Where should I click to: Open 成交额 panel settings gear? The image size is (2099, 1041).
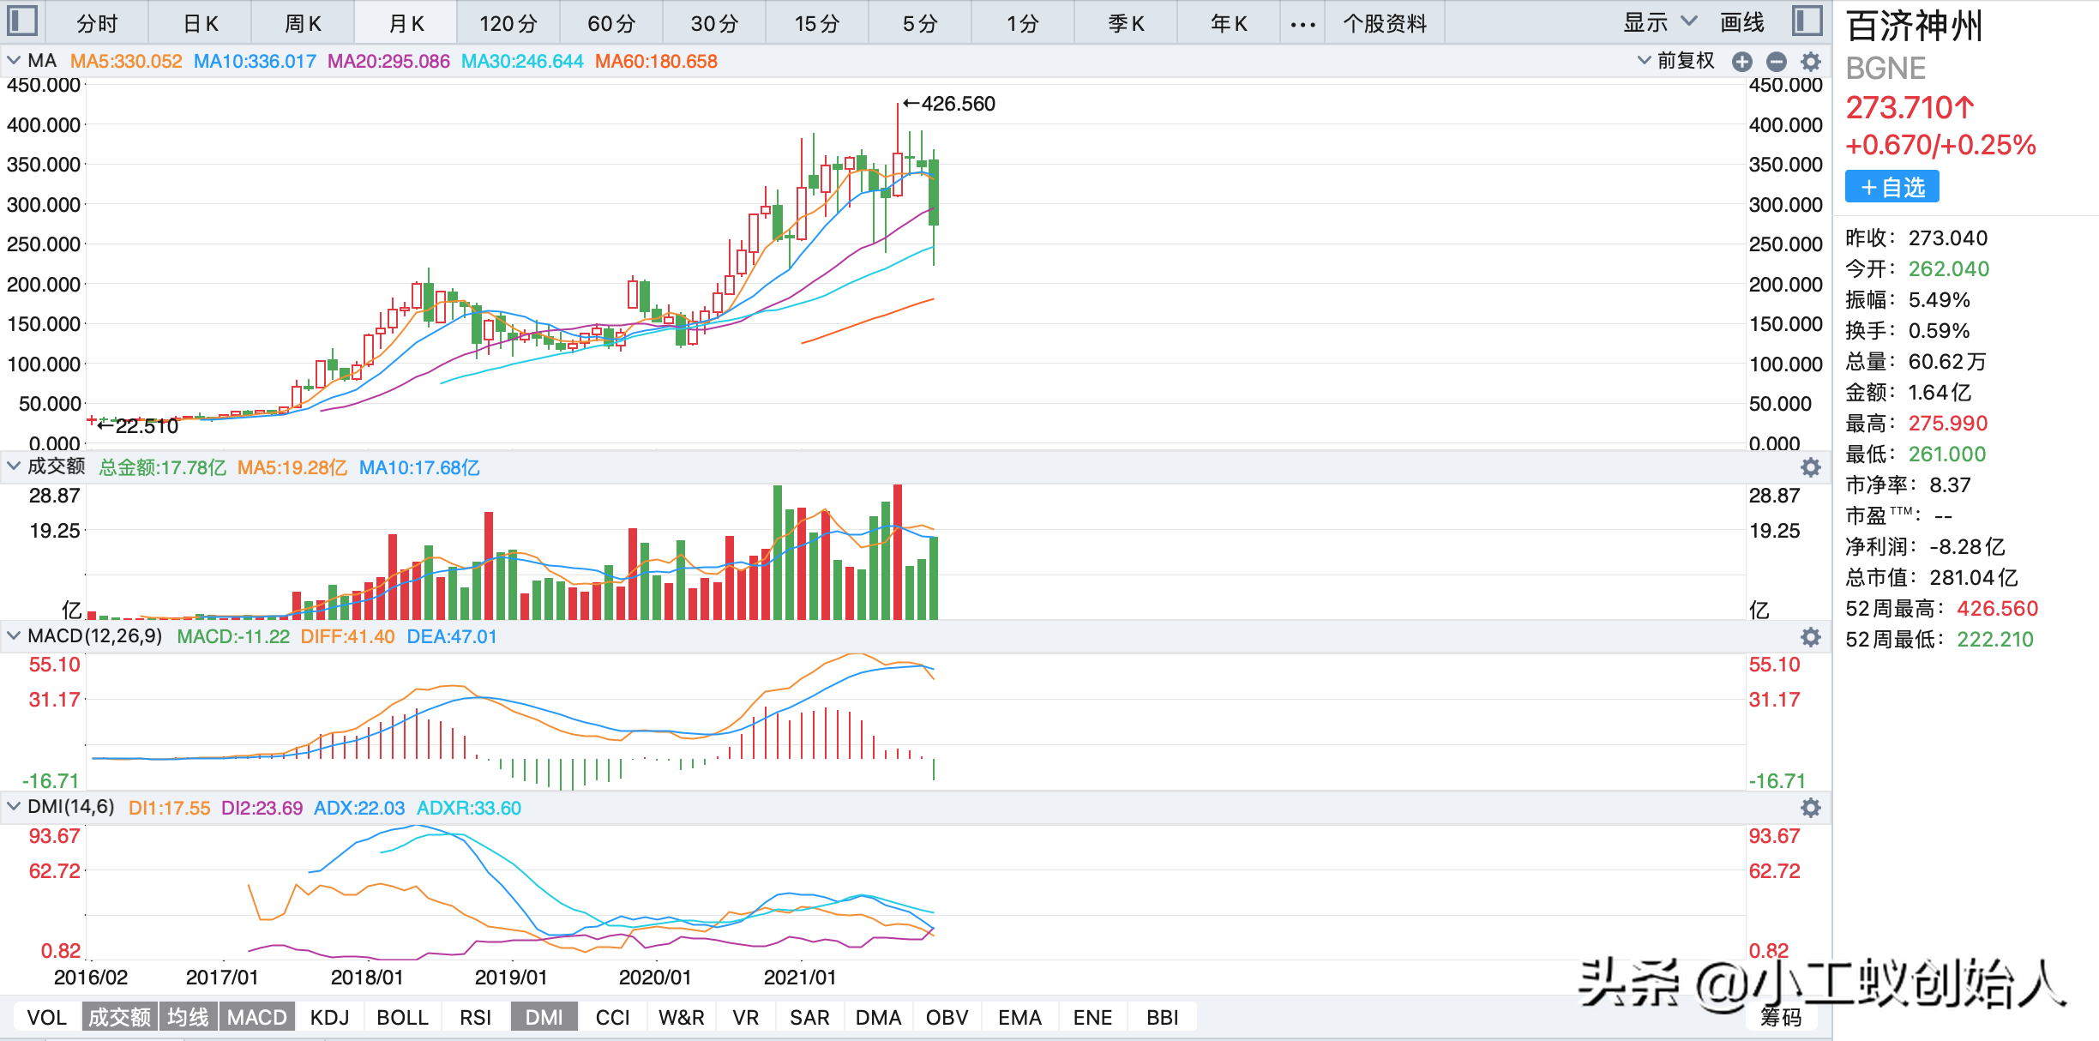[x=1811, y=467]
